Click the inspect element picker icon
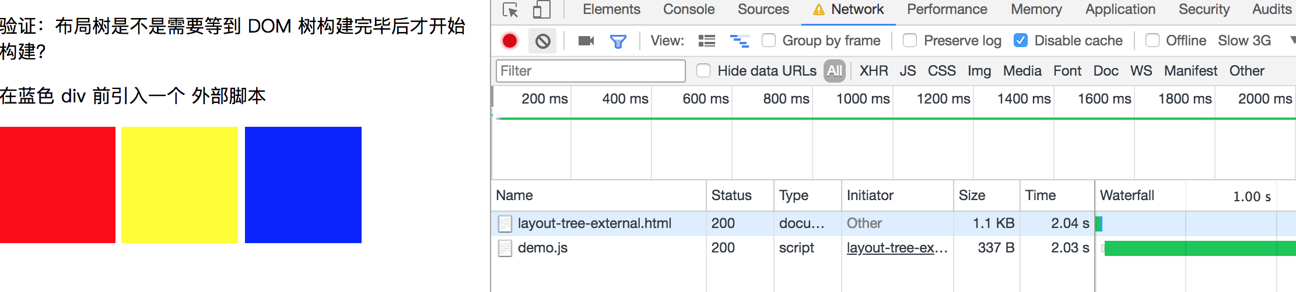This screenshot has height=292, width=1296. point(510,10)
